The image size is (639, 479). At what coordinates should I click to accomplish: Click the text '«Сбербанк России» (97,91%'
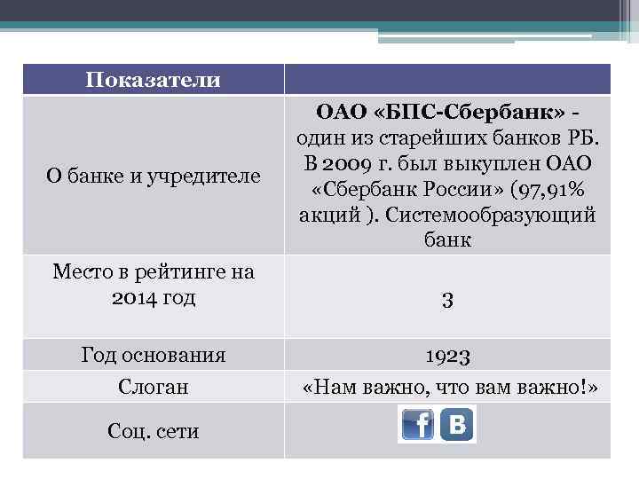click(448, 190)
